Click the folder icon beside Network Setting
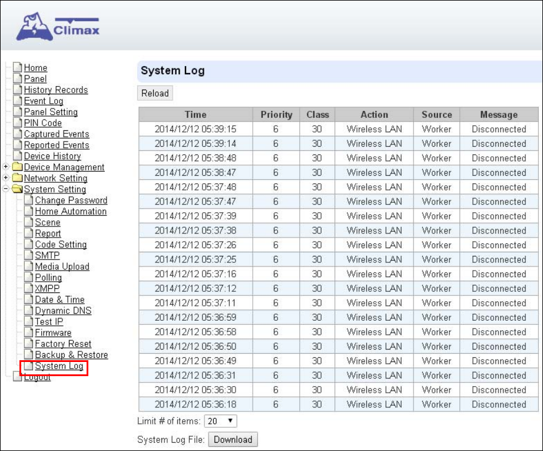543x451 pixels. pyautogui.click(x=17, y=178)
